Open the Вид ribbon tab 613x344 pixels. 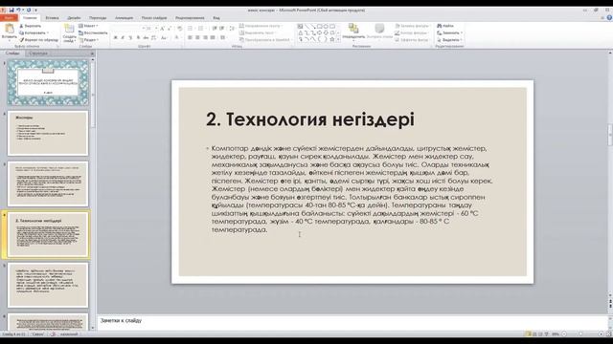point(216,18)
